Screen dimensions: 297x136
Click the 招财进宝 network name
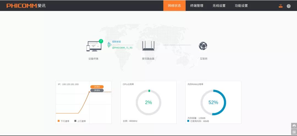pos(117,42)
